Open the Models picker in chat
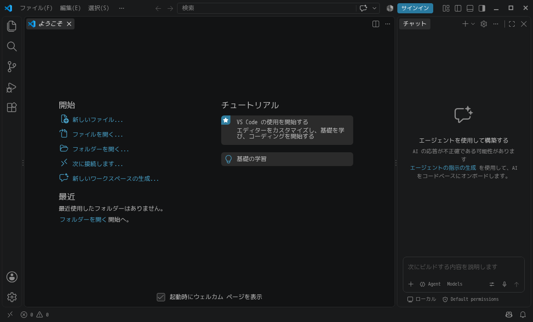 [454, 284]
